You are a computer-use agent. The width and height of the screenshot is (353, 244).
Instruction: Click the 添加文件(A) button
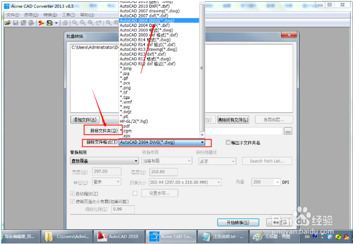pyautogui.click(x=85, y=120)
